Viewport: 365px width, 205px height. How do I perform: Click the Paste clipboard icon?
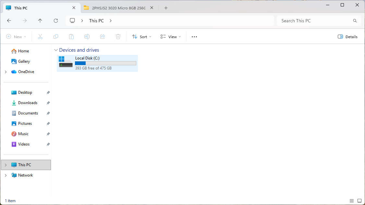pyautogui.click(x=71, y=37)
